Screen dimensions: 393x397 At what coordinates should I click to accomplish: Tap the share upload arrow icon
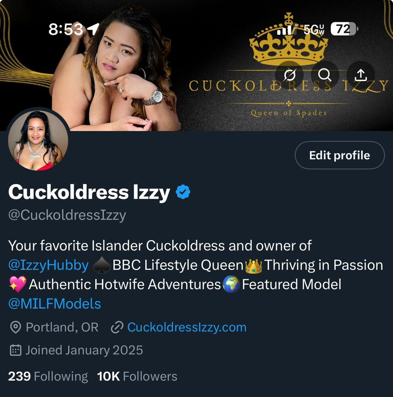point(360,75)
